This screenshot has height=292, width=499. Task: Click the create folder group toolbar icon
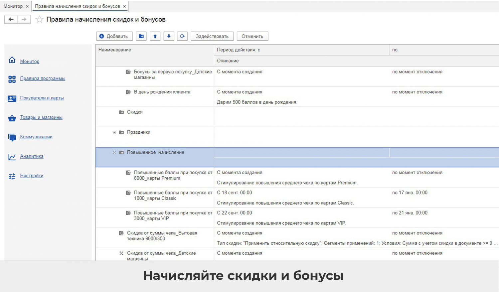coord(141,36)
